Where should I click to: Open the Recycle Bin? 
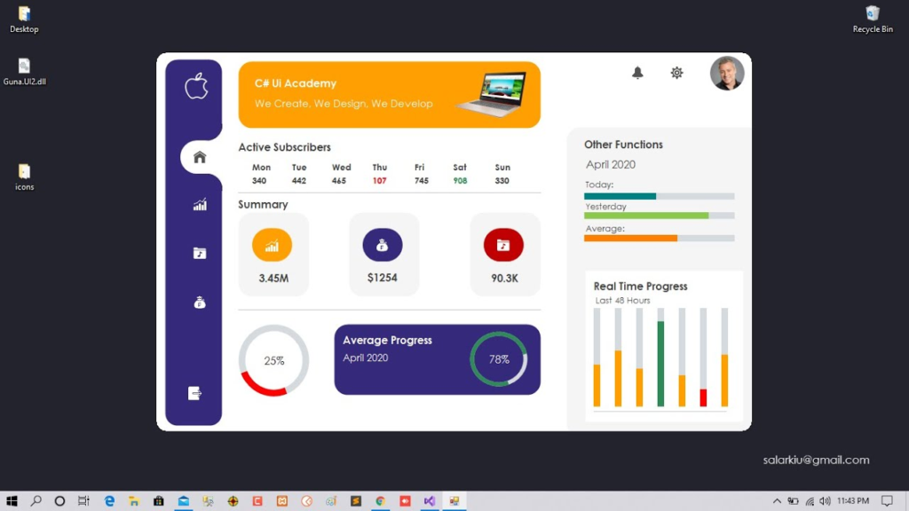point(873,20)
